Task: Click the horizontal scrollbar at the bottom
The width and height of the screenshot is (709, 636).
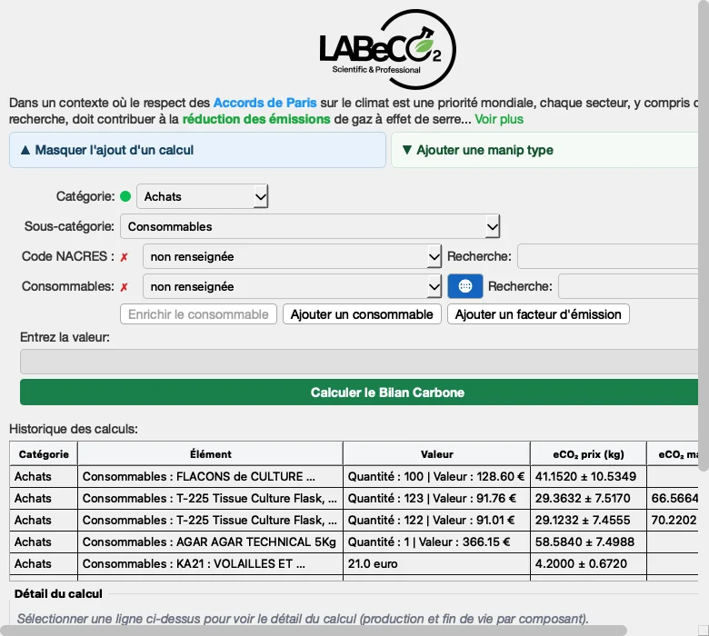Action: pyautogui.click(x=314, y=631)
